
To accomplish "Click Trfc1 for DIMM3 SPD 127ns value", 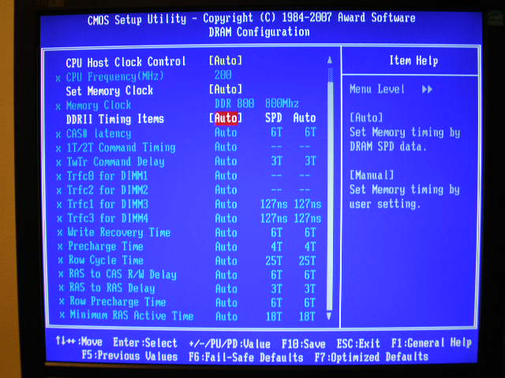I will tap(274, 204).
